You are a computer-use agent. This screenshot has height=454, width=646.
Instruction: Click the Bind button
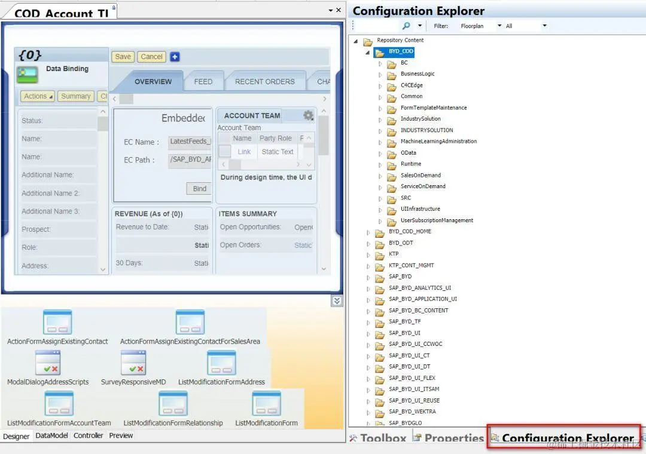tap(199, 189)
